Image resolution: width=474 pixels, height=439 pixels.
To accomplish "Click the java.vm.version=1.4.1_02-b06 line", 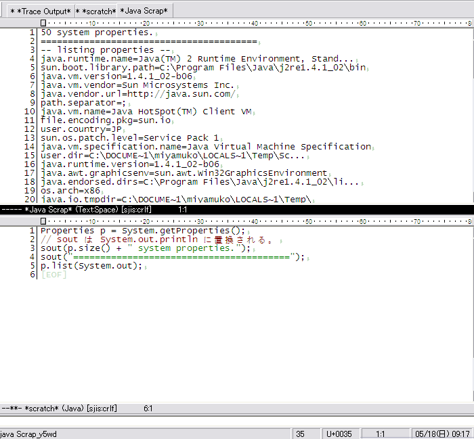I will tap(116, 76).
